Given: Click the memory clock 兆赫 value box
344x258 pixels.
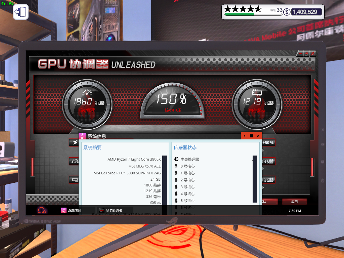Looking at the screenshot, I should coord(268,180).
